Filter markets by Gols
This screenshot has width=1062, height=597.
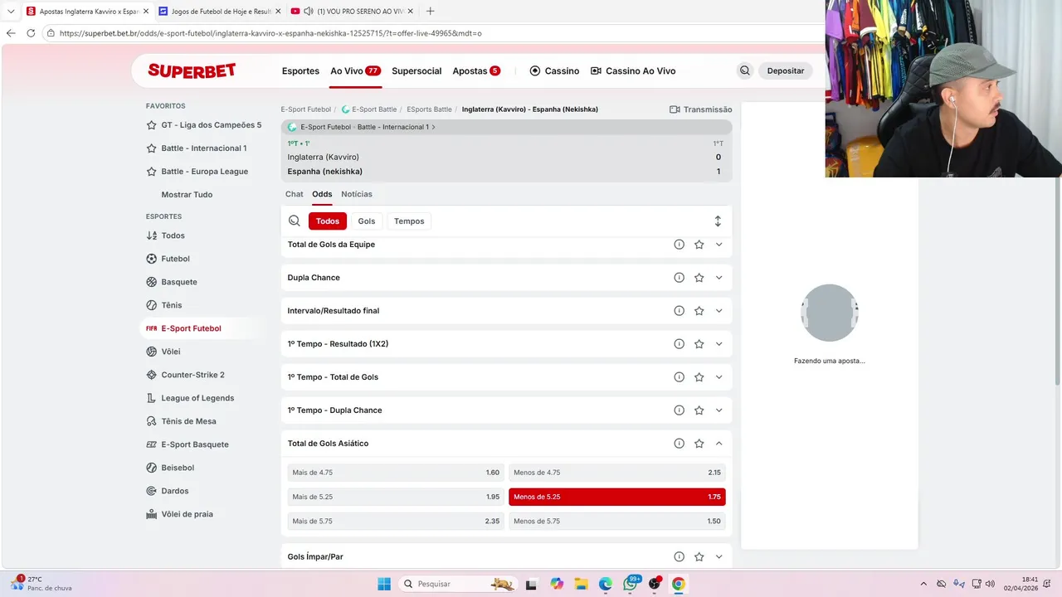[x=367, y=221]
